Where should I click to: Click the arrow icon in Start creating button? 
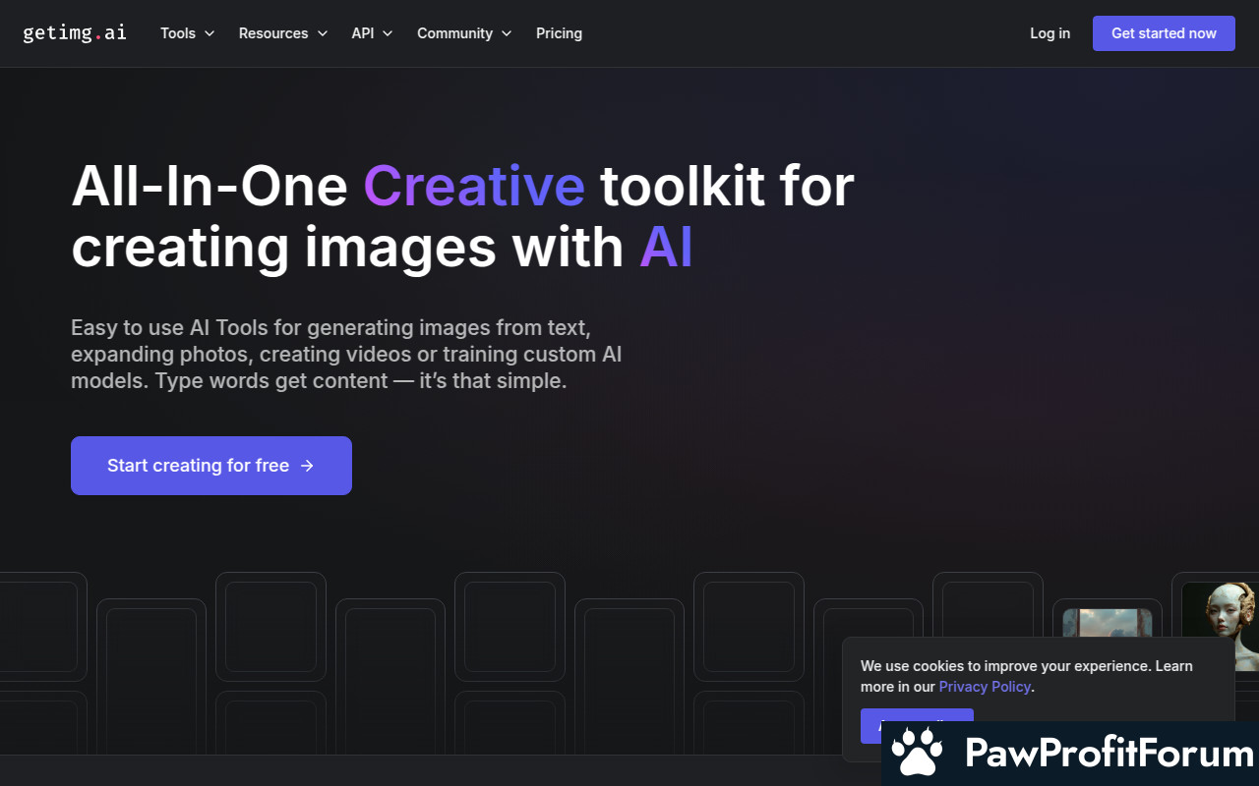pyautogui.click(x=307, y=466)
